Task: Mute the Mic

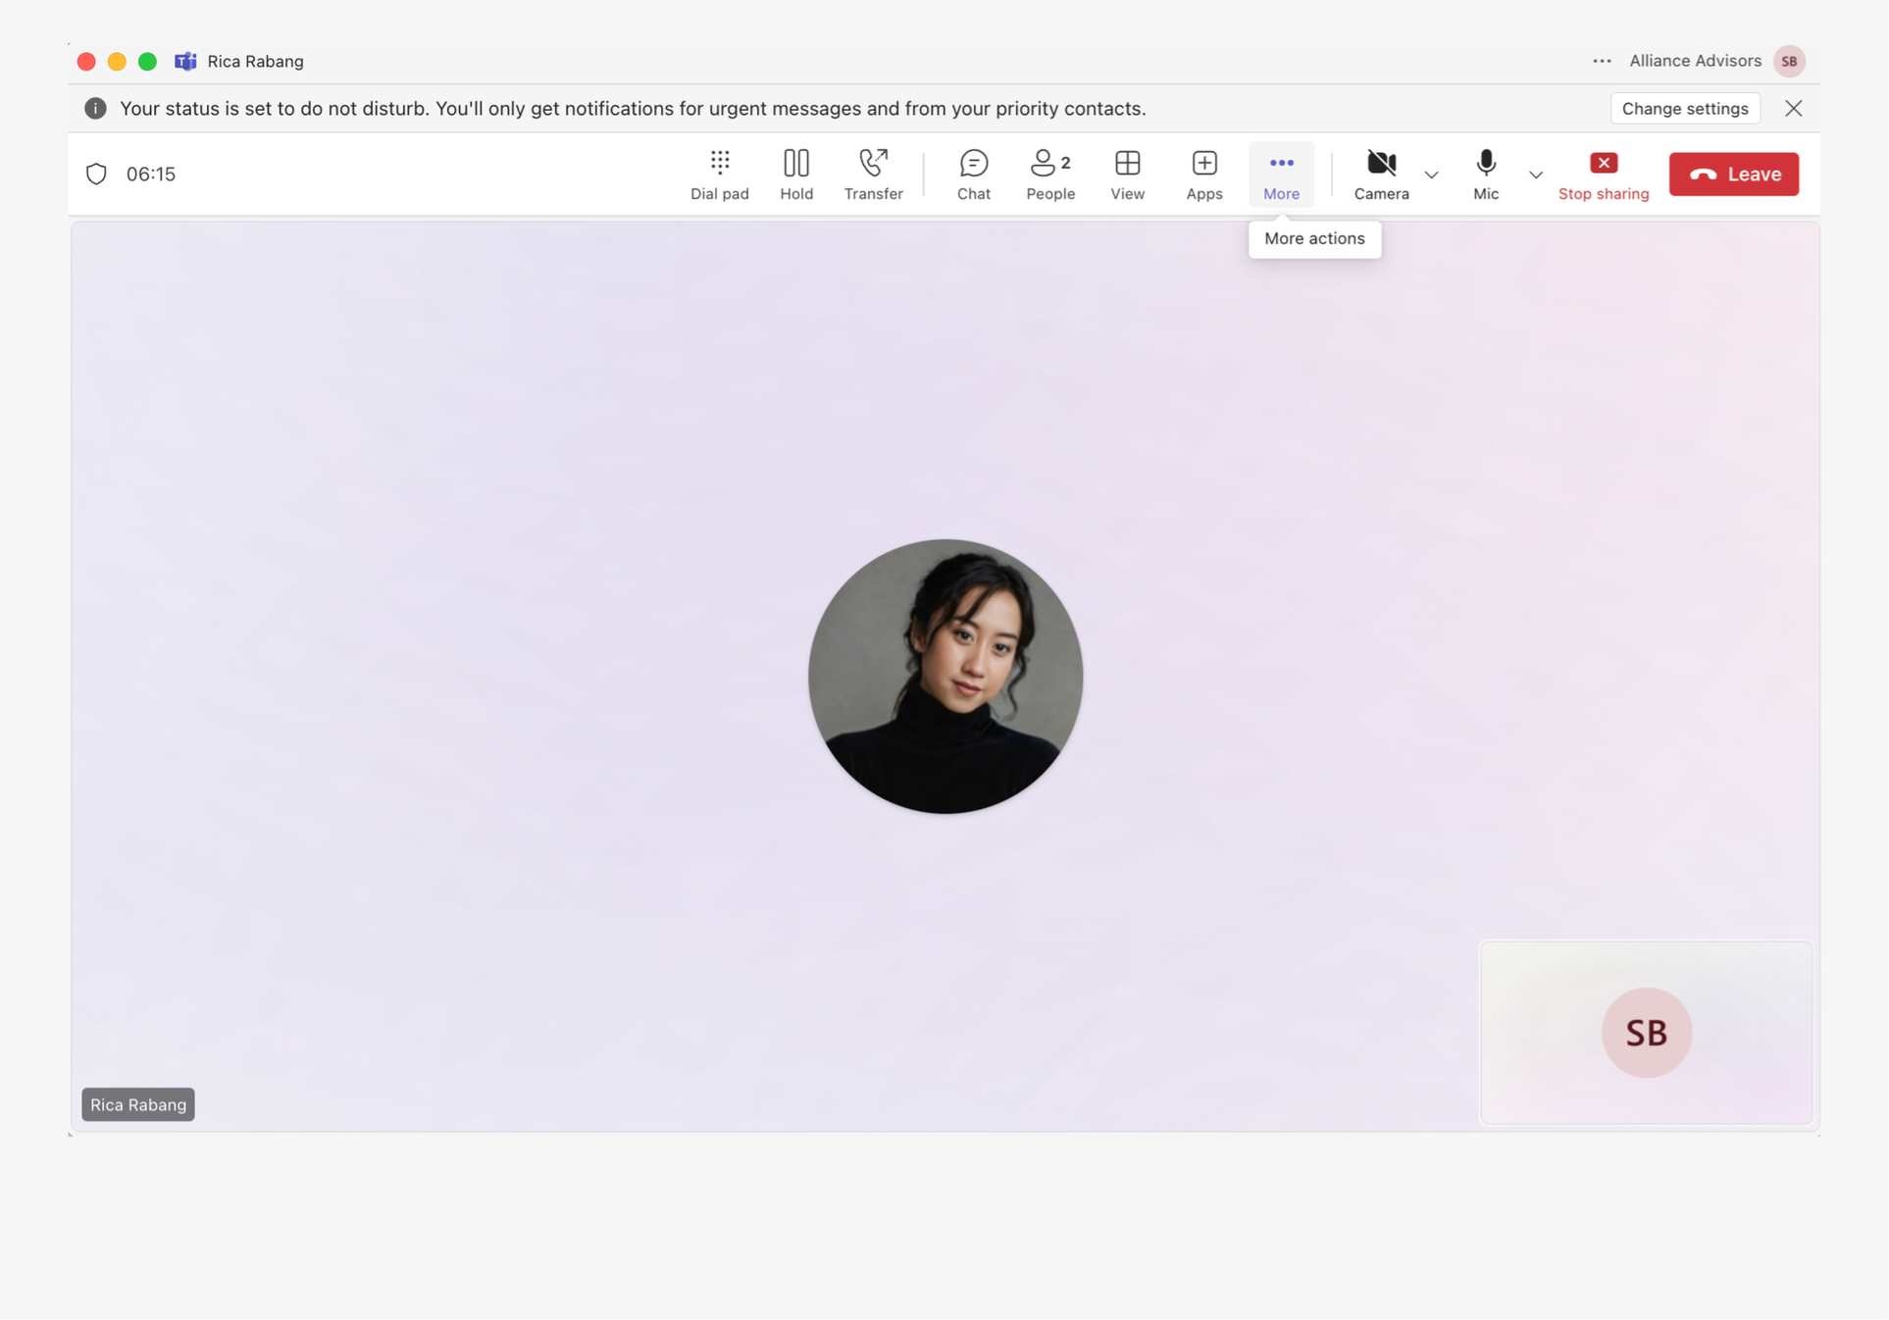Action: 1485,174
